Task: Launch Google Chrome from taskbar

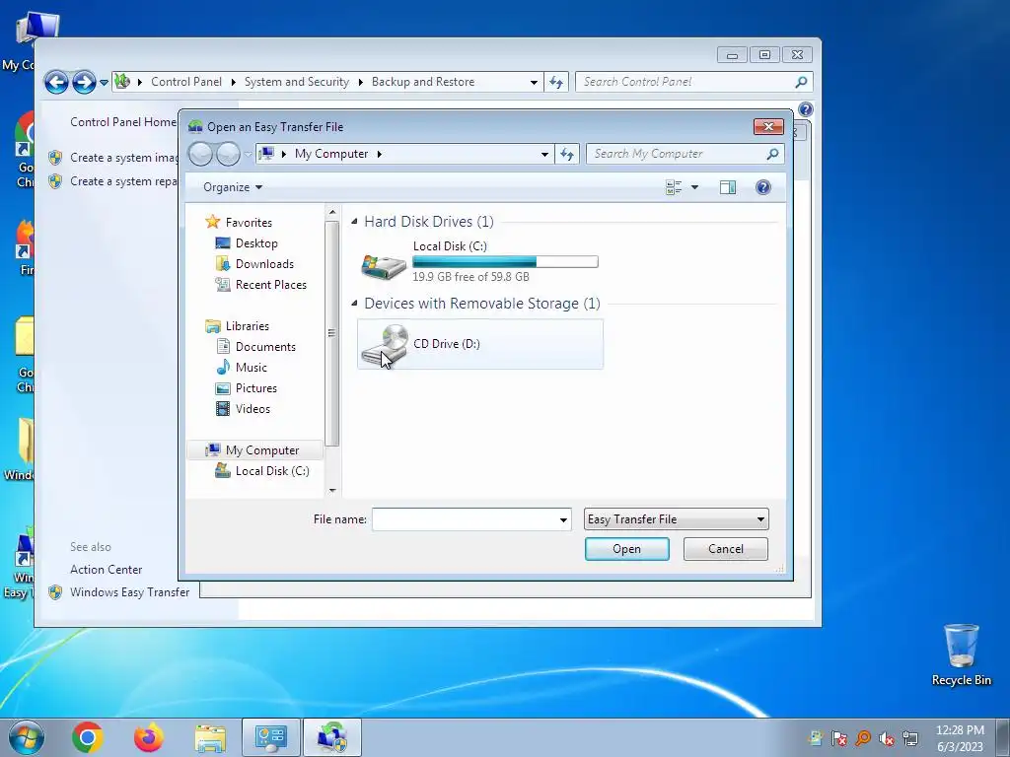Action: 88,737
